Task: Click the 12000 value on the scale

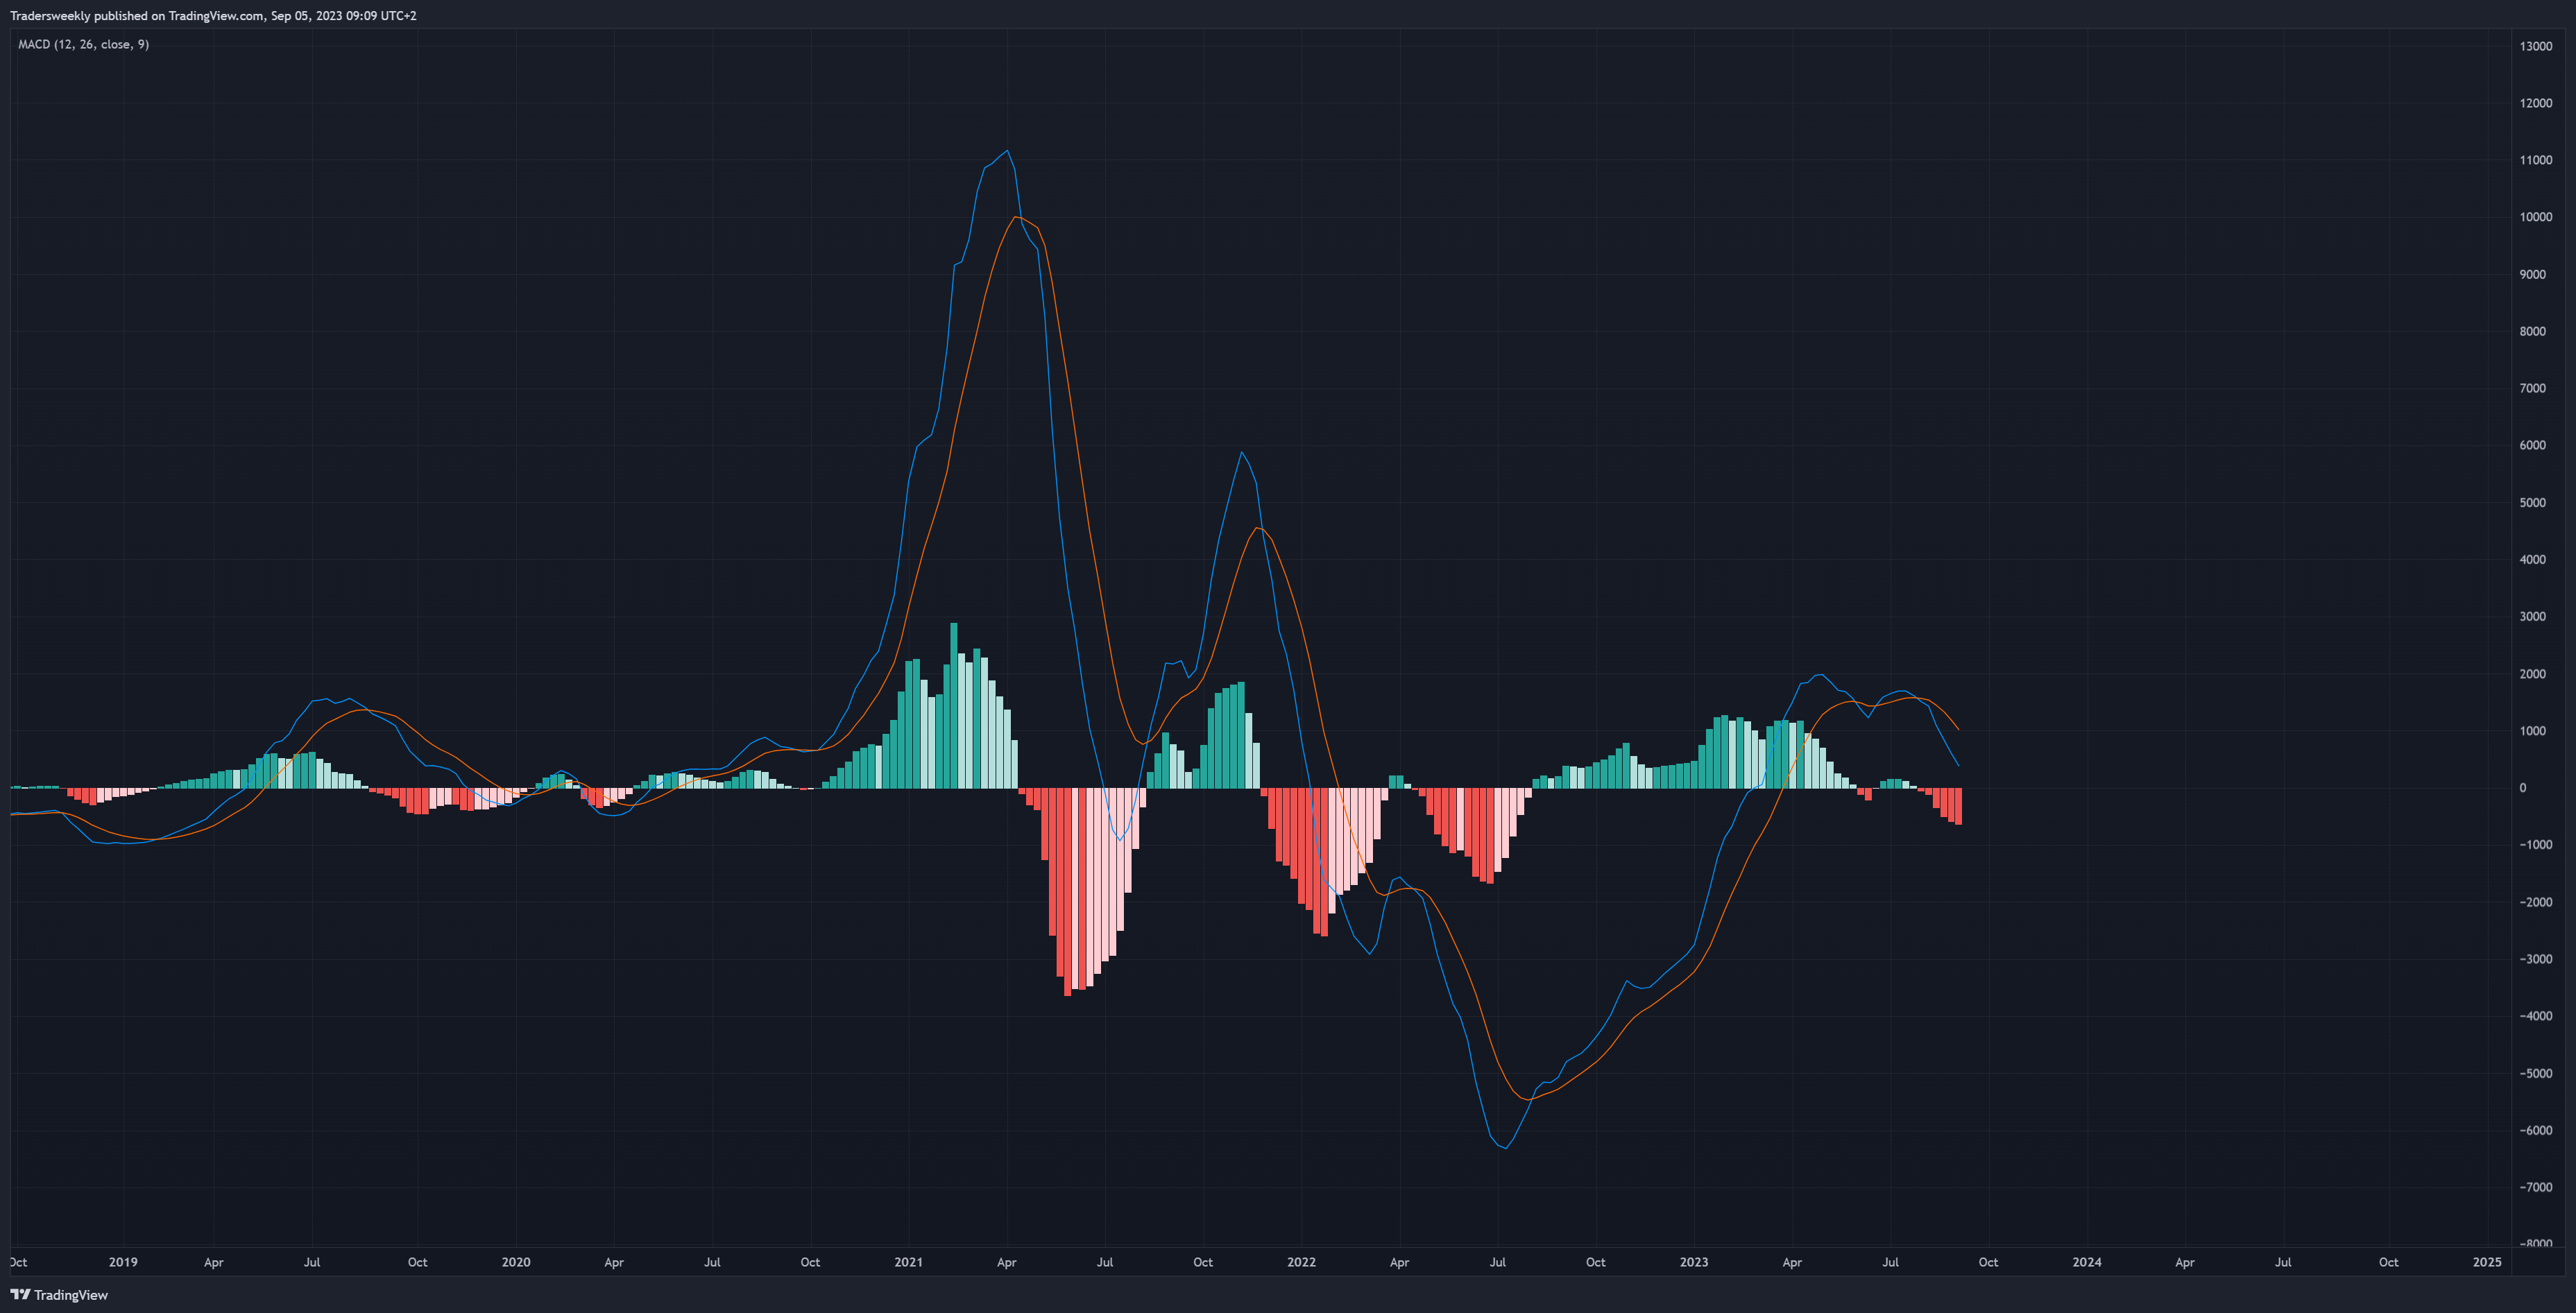Action: (2536, 103)
